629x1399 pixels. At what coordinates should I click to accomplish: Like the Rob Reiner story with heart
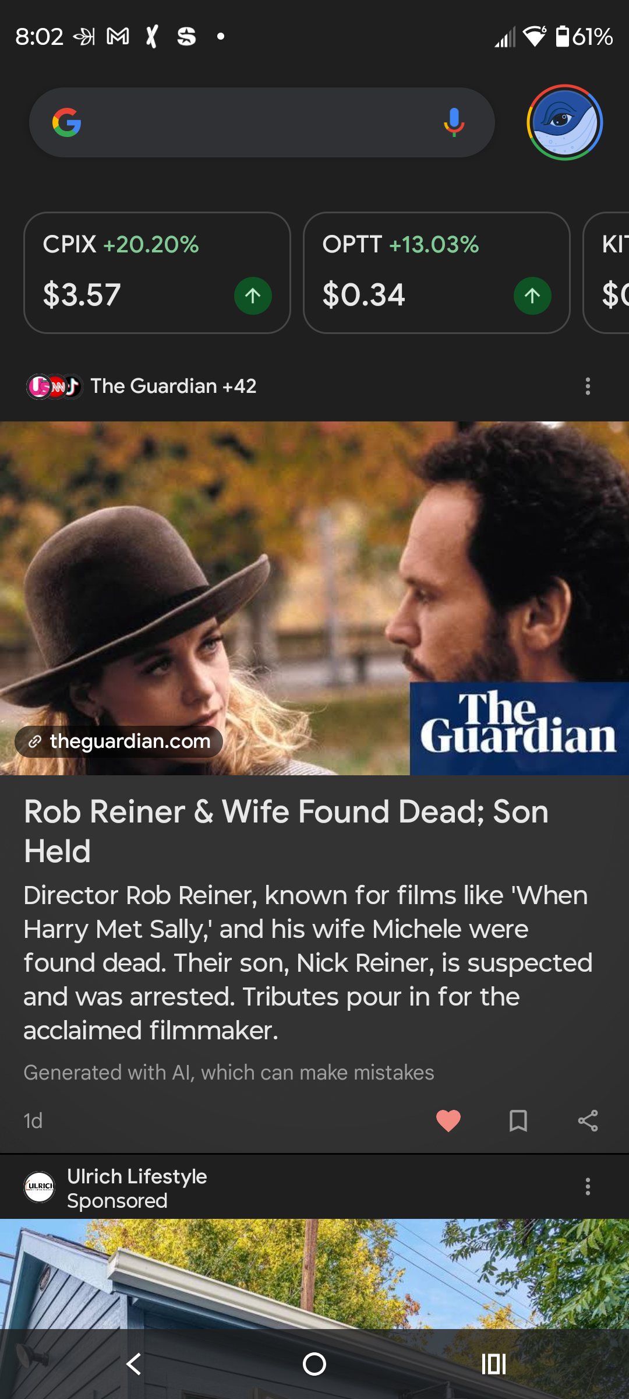pos(448,1120)
